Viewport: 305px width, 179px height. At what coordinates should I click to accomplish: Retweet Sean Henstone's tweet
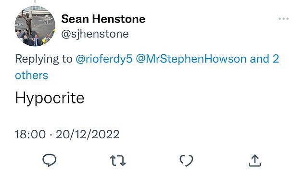(x=118, y=161)
